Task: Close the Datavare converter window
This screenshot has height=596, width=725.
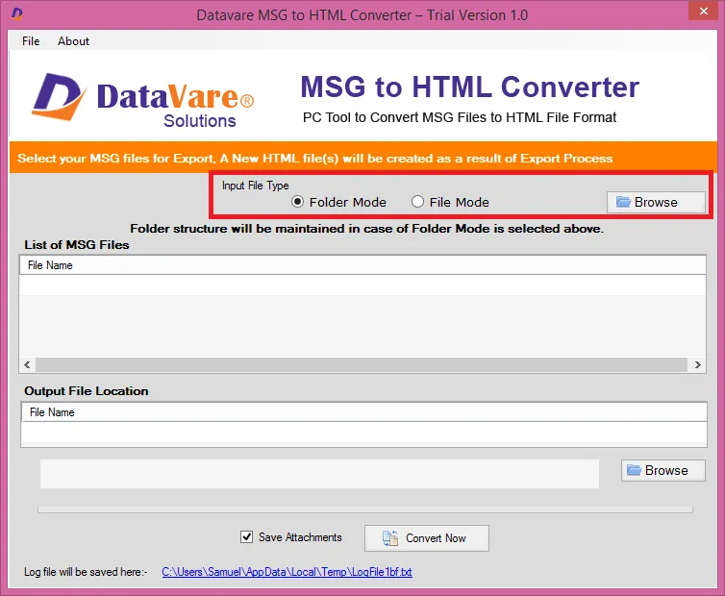Action: coord(703,12)
